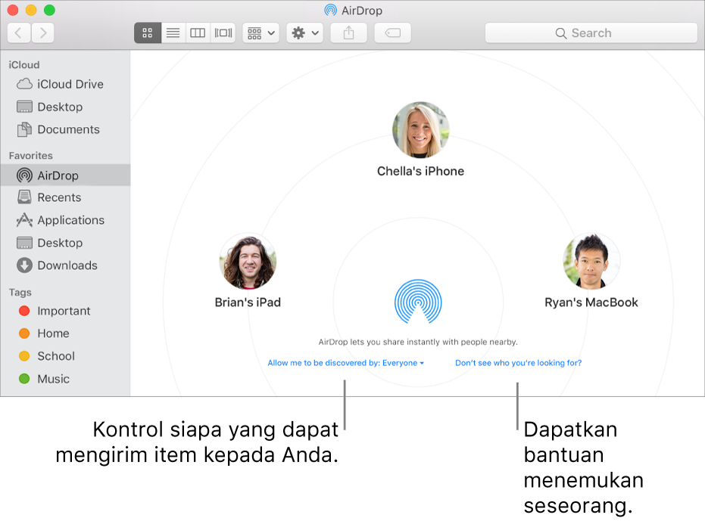Switch to icon view

tap(148, 33)
